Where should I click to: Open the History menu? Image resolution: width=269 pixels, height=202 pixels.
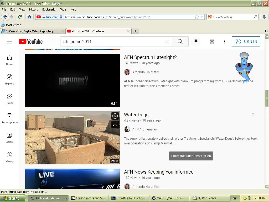33,9
